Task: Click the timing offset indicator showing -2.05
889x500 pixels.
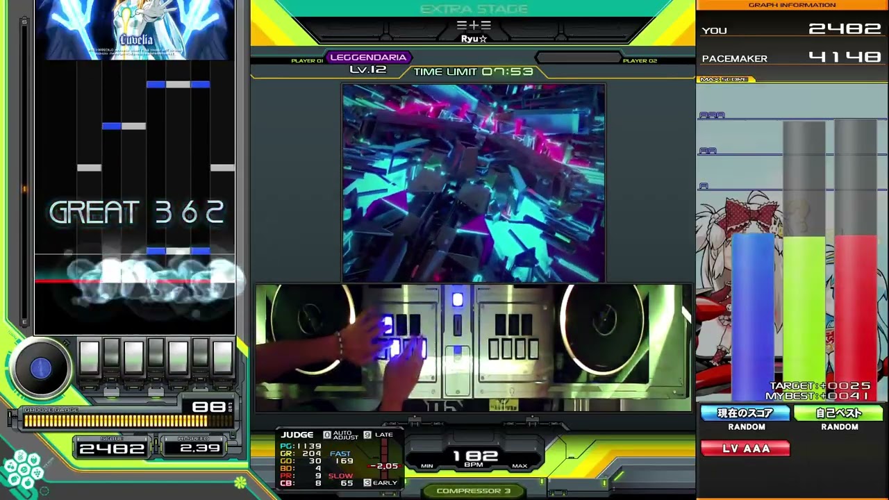Action: point(383,467)
